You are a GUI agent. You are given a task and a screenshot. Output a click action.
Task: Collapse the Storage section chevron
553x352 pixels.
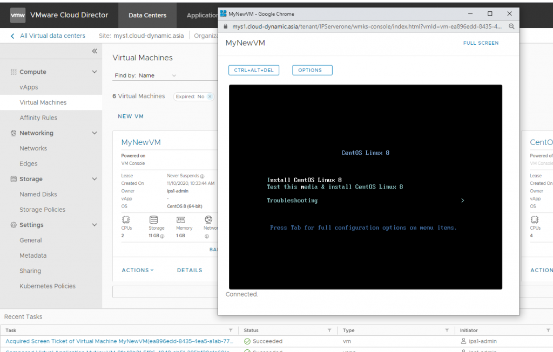(x=95, y=179)
